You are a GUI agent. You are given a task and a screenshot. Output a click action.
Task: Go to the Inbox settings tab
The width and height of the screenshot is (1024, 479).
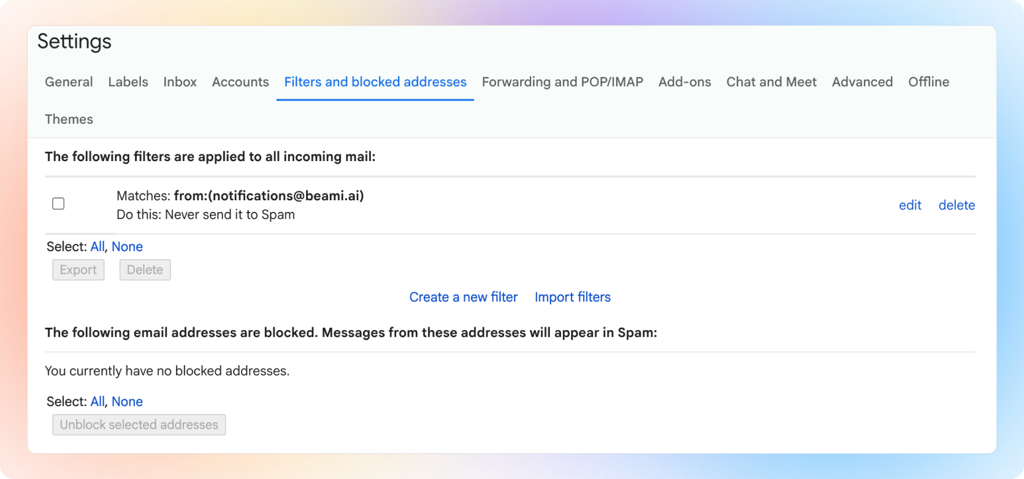[x=180, y=82]
